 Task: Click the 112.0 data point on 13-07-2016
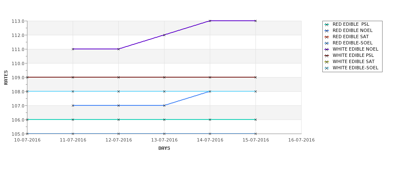pyautogui.click(x=164, y=35)
